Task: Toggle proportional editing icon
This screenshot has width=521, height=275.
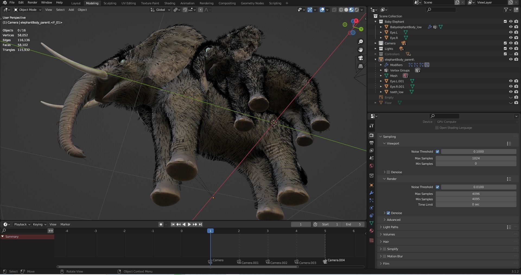Action: (x=201, y=10)
